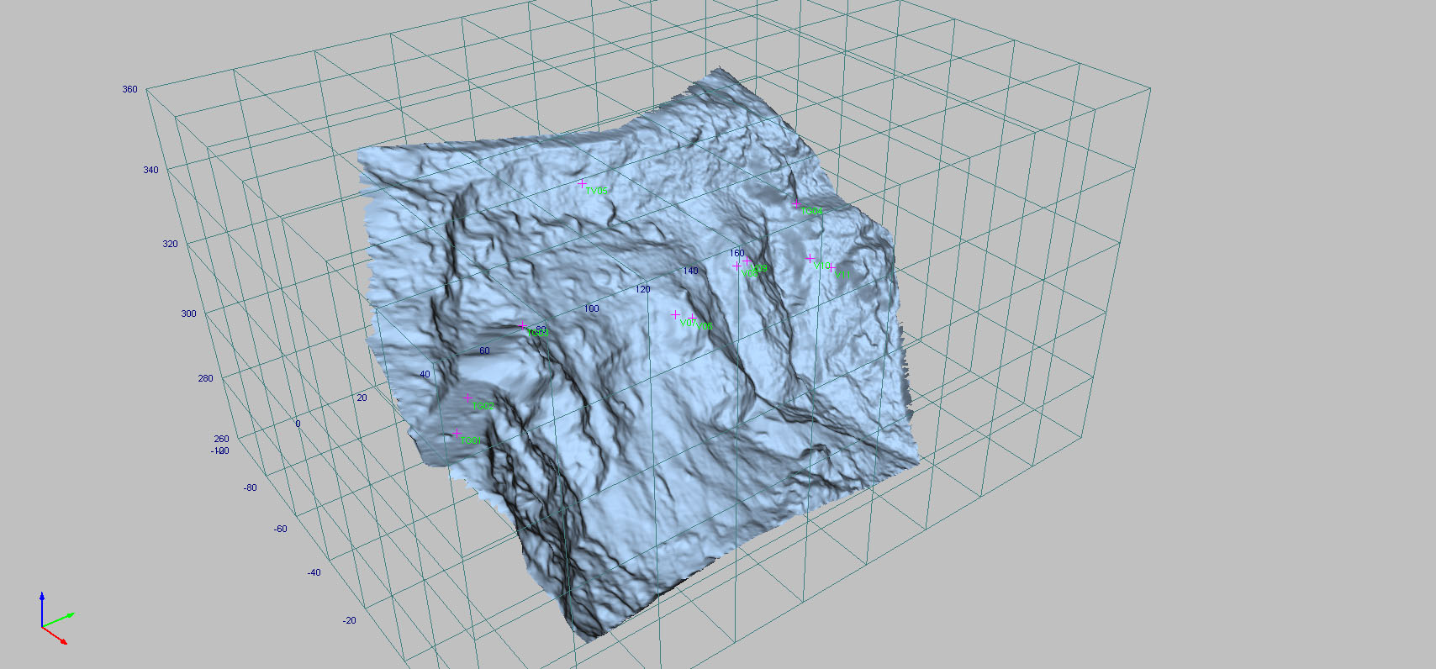The image size is (1436, 669).
Task: Click the 360 vertical axis label
Action: (129, 89)
